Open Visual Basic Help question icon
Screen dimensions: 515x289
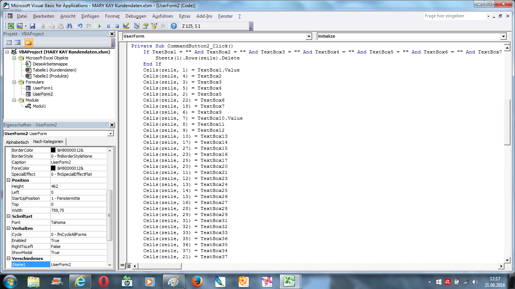point(173,26)
